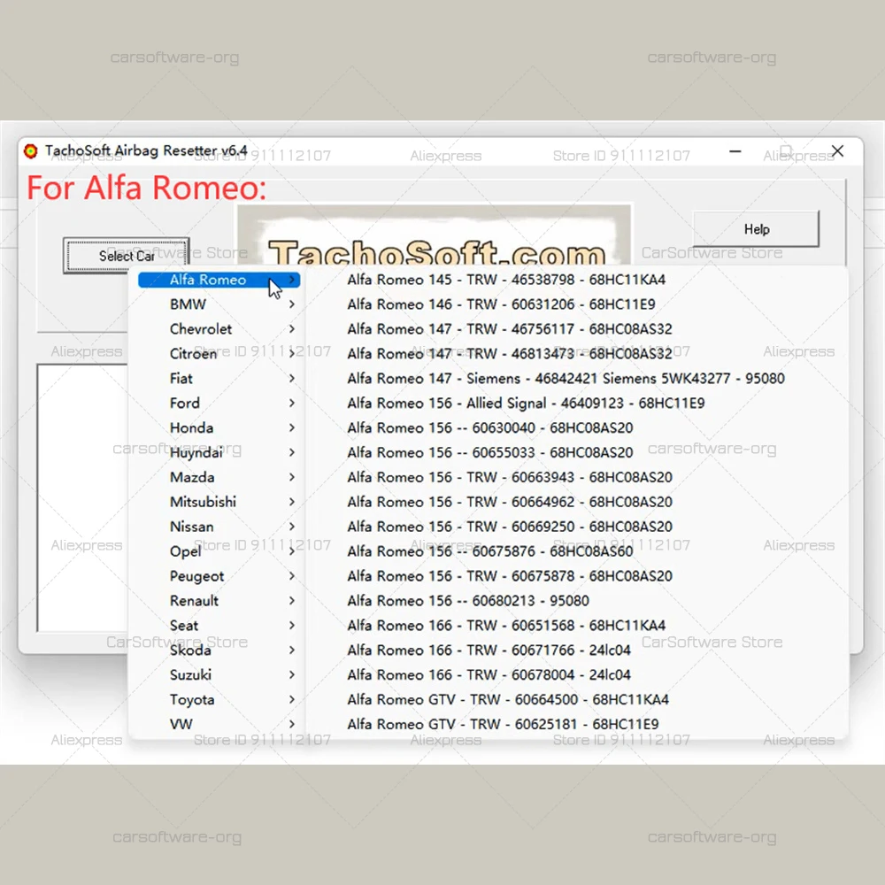The height and width of the screenshot is (885, 885).
Task: Open the Mazda menu entry
Action: pos(219,478)
